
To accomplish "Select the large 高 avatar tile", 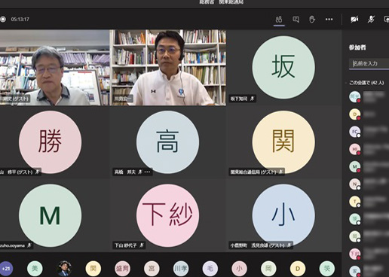I will [167, 142].
